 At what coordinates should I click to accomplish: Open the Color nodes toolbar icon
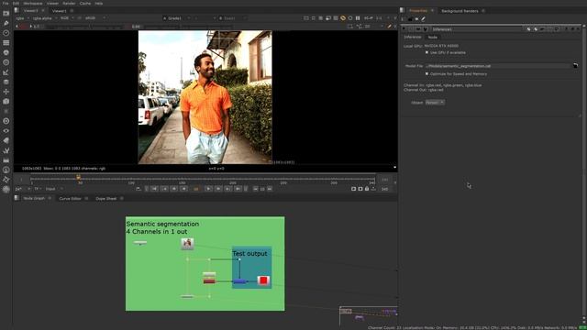point(6,53)
